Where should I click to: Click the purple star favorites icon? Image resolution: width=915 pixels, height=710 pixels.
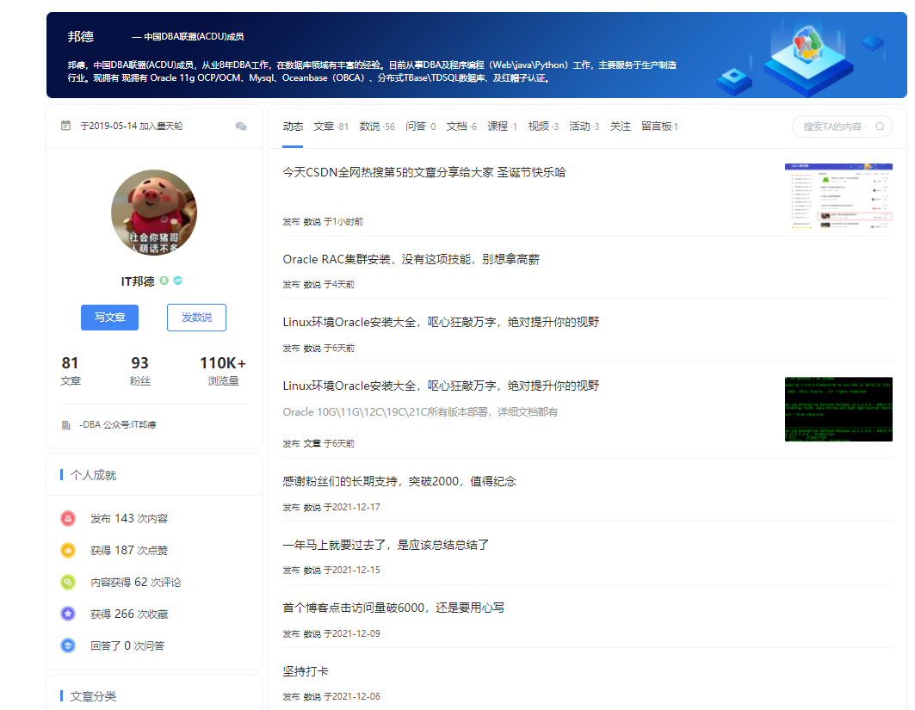point(68,614)
